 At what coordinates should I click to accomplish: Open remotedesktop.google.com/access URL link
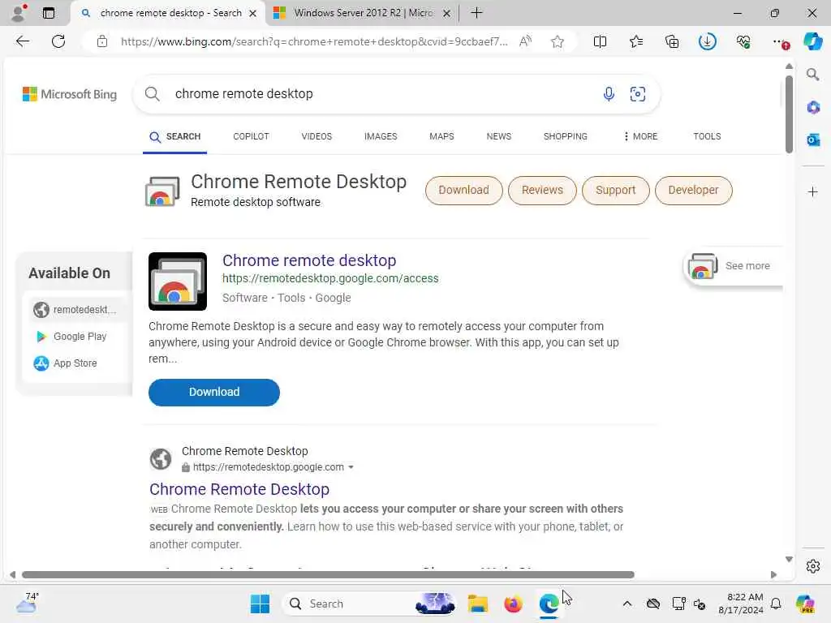[330, 278]
